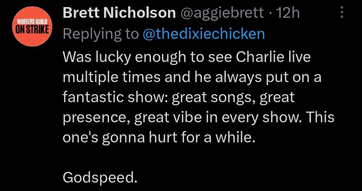Click the "Replying to" label
The height and width of the screenshot is (191, 362).
[x=100, y=34]
